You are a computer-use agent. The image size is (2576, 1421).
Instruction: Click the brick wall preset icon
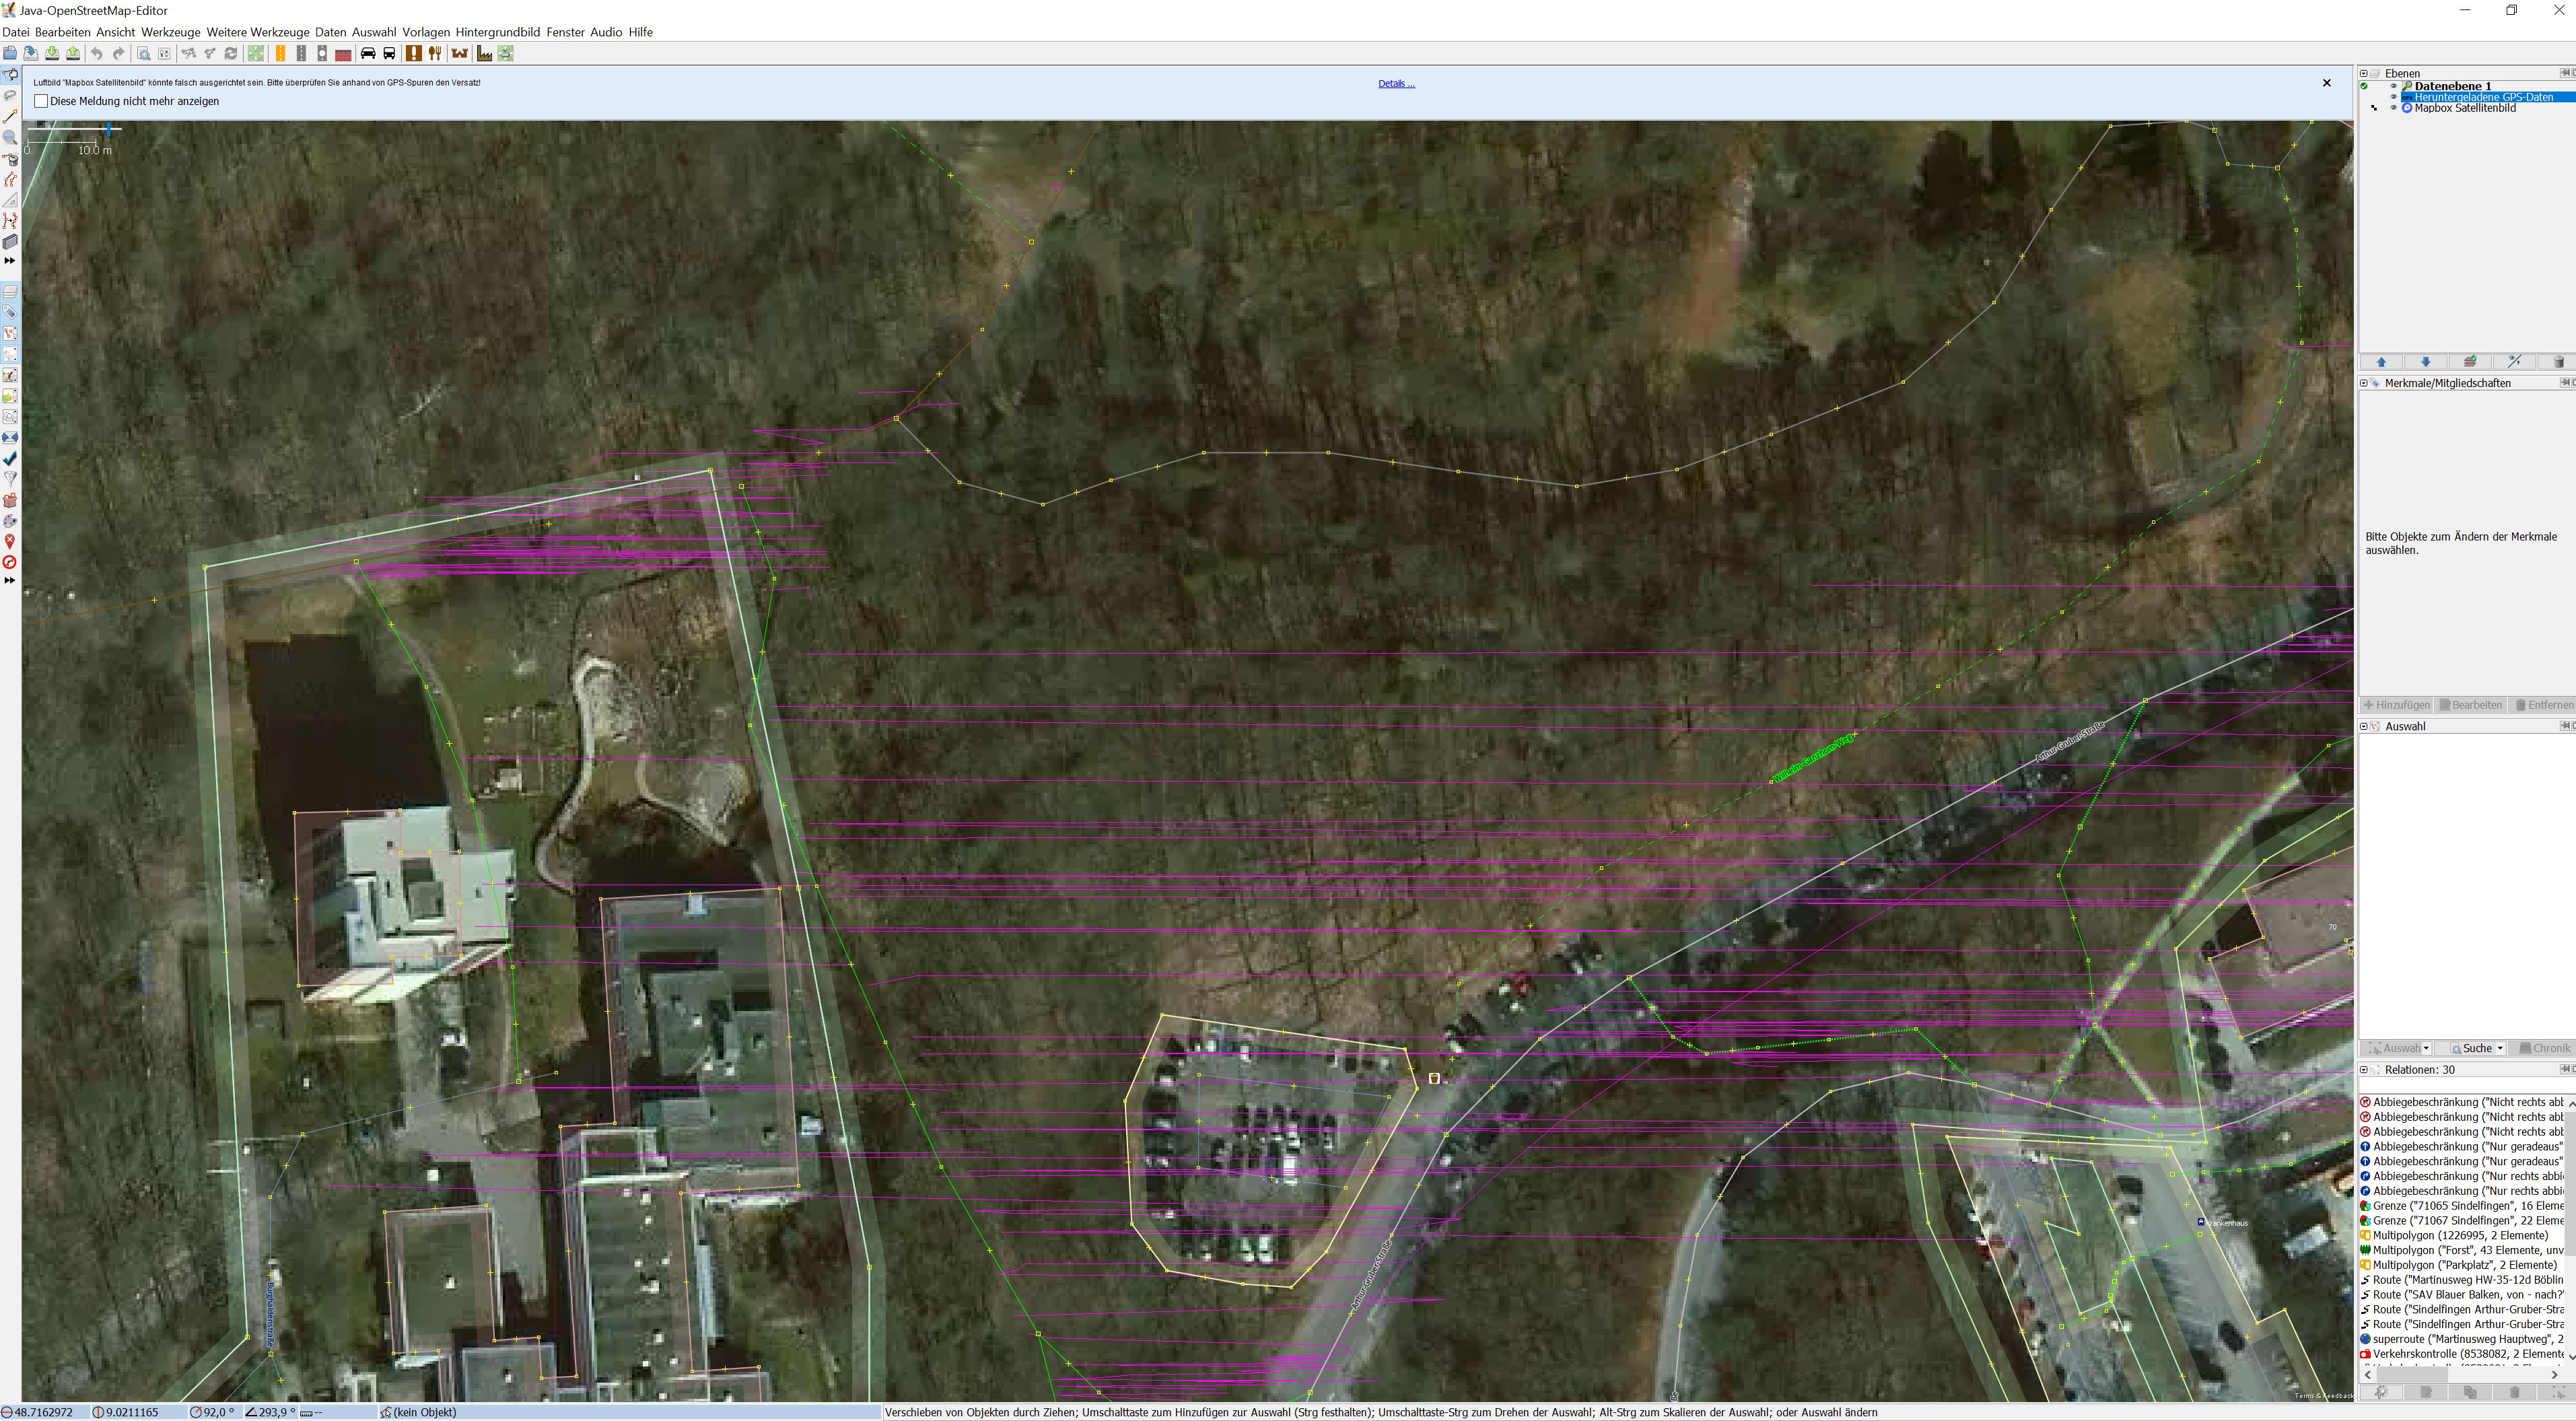[343, 54]
